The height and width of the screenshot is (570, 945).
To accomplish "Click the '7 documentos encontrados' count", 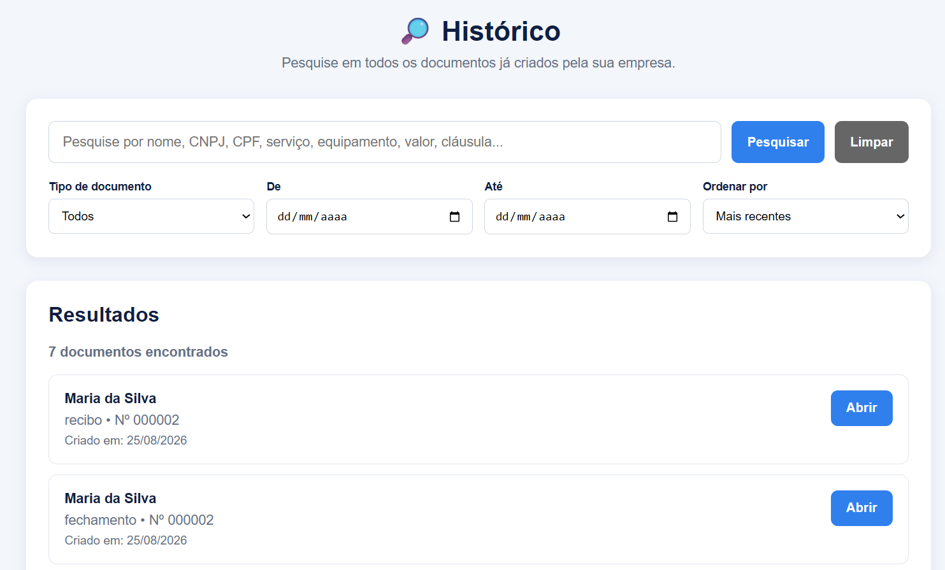I will (x=138, y=352).
